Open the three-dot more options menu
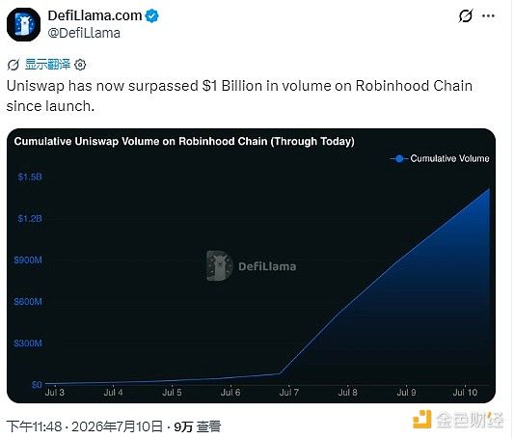The image size is (514, 439). coord(488,15)
